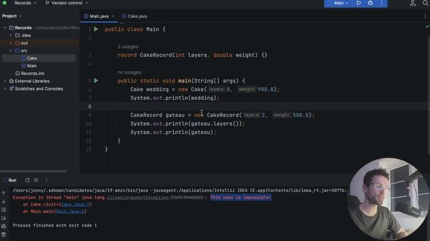
Task: Click the project panel horizontal scrollbar
Action: point(34,171)
